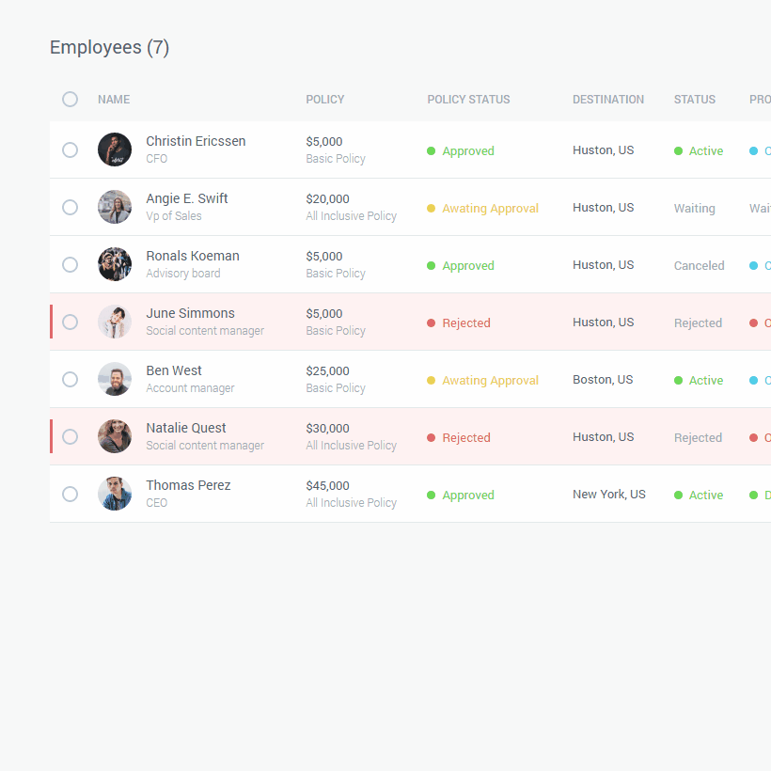The image size is (771, 771).
Task: Click the red Rejected status for June
Action: [x=466, y=323]
